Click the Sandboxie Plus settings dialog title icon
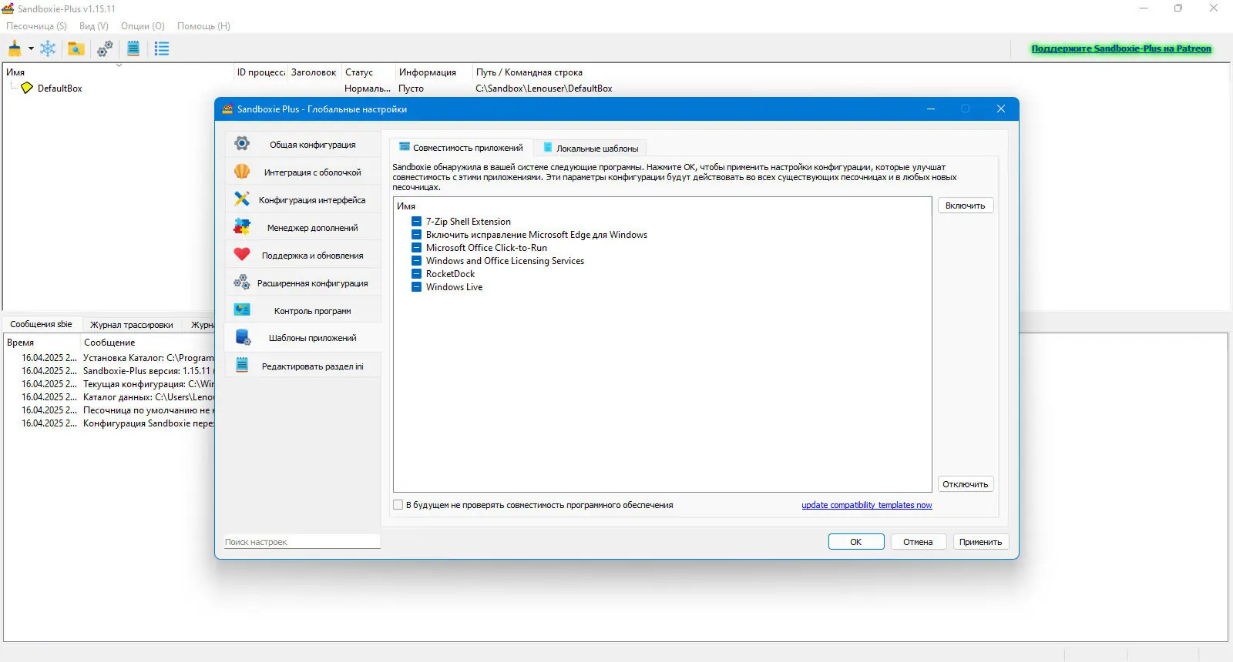Viewport: 1233px width, 662px height. (x=227, y=109)
